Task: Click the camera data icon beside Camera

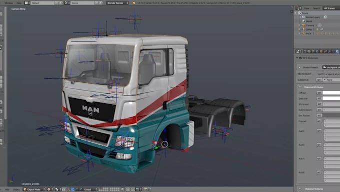Action: pos(319,25)
